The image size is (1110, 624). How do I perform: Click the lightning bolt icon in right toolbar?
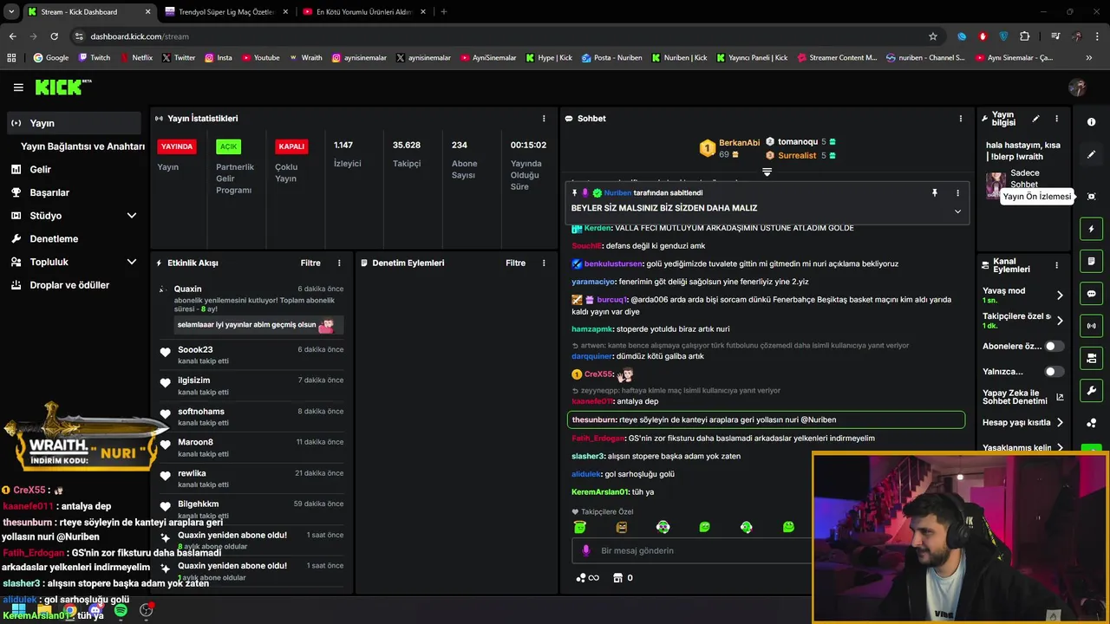[1091, 229]
